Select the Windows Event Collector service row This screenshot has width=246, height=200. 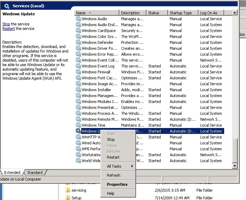149,60
